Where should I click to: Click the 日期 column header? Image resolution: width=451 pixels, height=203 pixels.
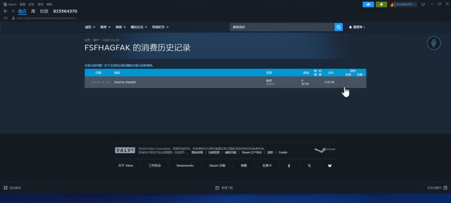click(x=99, y=73)
